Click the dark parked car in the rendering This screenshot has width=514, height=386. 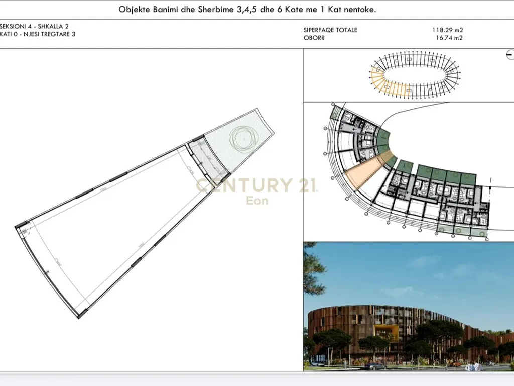[375, 366]
